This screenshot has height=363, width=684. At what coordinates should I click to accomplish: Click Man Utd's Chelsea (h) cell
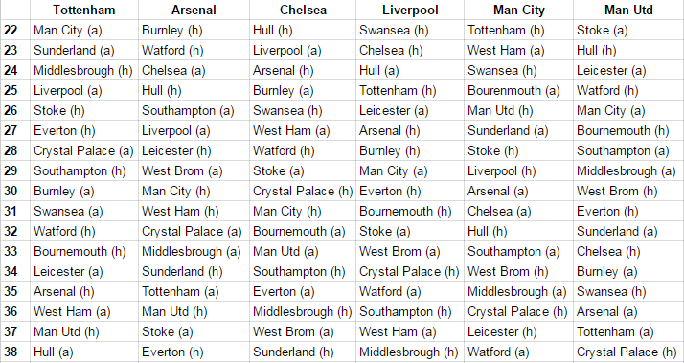coord(628,251)
